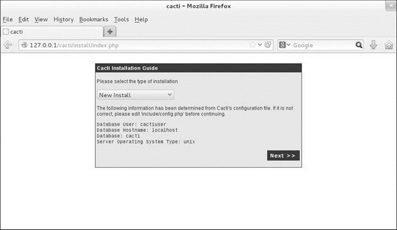Bookmark this page with the star icon

pos(252,45)
